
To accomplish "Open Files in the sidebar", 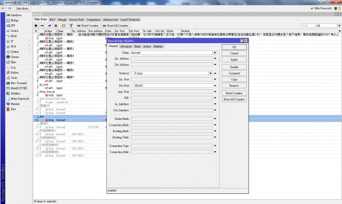I will [x=13, y=62].
